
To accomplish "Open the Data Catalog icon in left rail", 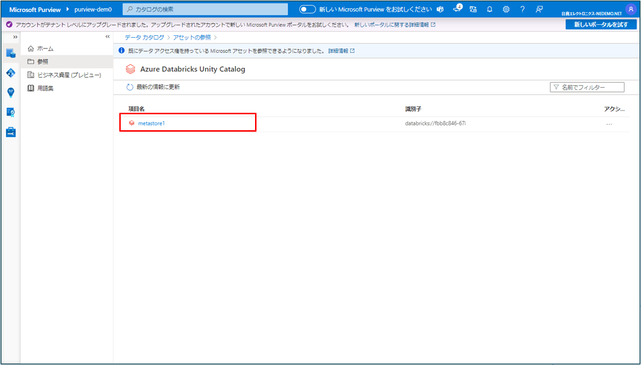I will click(x=11, y=53).
